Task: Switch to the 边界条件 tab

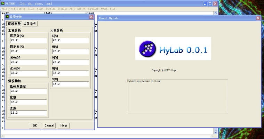Action: [30, 24]
